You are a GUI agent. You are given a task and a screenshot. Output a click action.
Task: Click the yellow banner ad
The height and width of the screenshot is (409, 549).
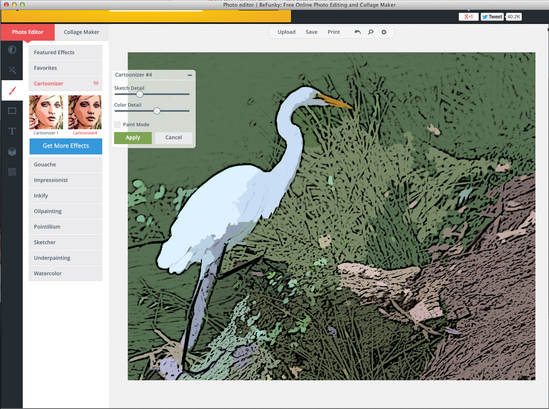[x=146, y=16]
